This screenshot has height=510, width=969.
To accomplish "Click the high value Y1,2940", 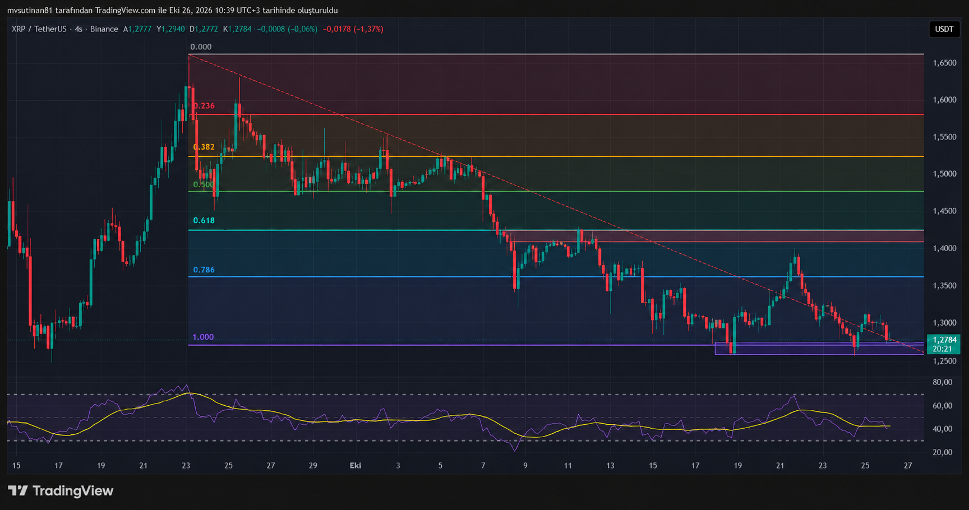I will tap(170, 29).
